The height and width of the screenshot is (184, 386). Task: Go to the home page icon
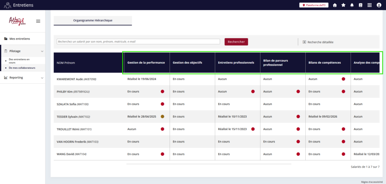[x=335, y=5]
